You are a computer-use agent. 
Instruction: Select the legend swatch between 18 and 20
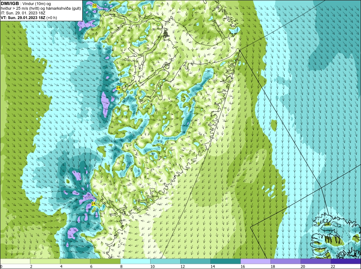point(286,261)
